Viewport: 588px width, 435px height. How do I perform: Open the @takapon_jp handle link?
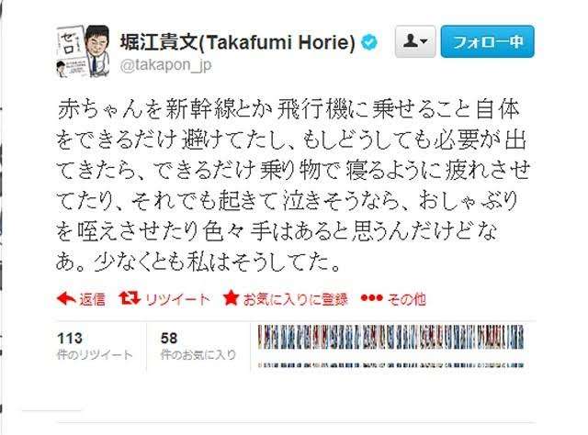click(x=165, y=65)
